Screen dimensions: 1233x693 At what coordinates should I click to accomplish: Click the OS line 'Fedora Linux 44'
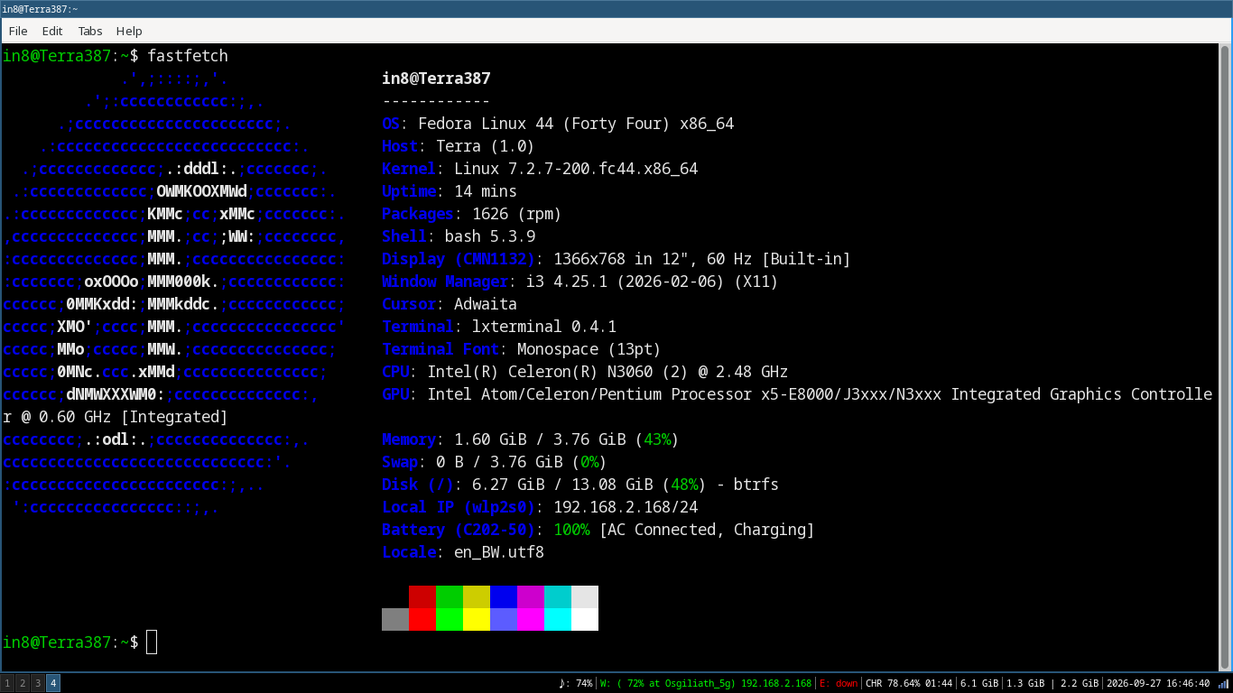558,124
